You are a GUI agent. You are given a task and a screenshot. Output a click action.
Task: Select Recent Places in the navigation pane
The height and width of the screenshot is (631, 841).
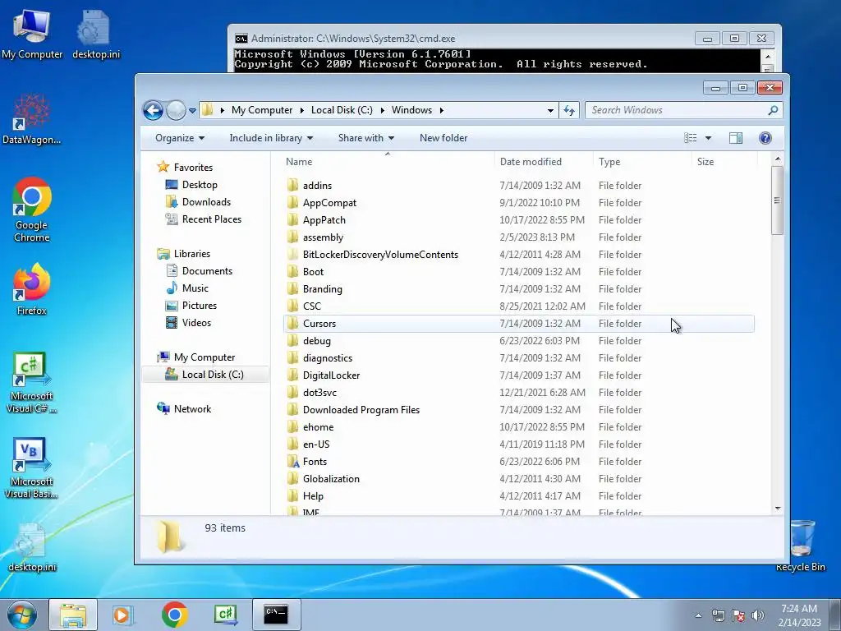click(x=211, y=219)
